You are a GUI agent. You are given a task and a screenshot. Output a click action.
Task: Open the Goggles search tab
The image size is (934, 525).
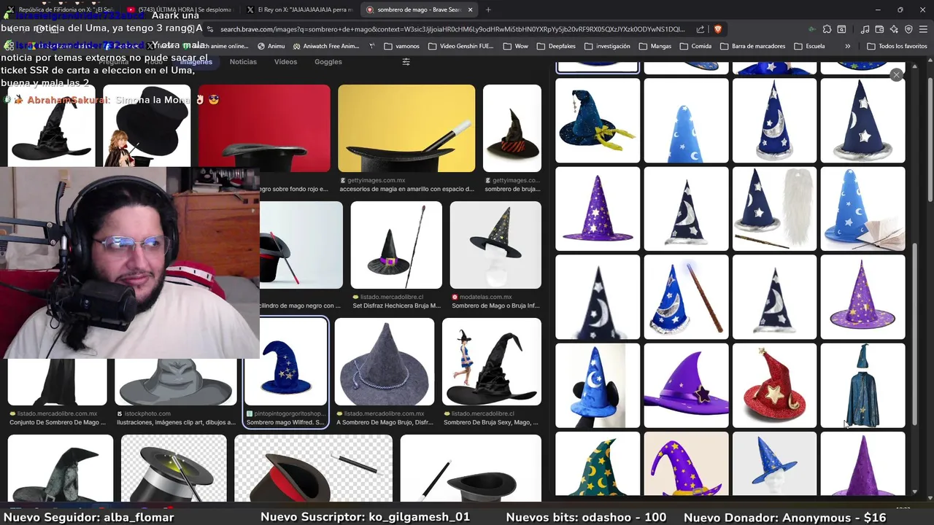[328, 62]
